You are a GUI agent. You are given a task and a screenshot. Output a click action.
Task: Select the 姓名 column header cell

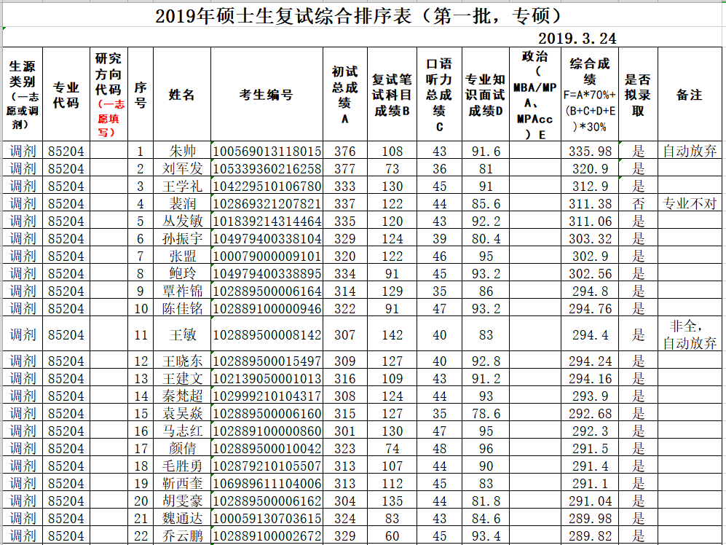coord(182,95)
